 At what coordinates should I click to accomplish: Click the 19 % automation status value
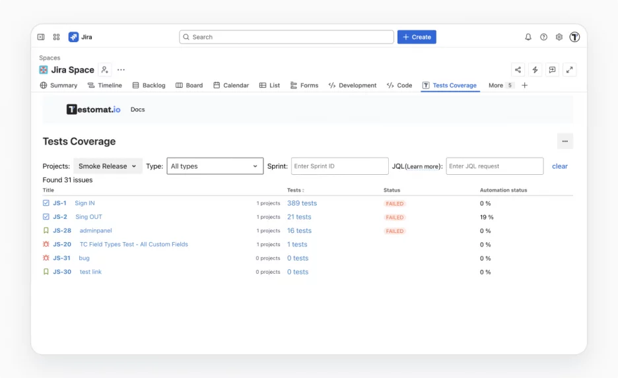click(x=487, y=217)
